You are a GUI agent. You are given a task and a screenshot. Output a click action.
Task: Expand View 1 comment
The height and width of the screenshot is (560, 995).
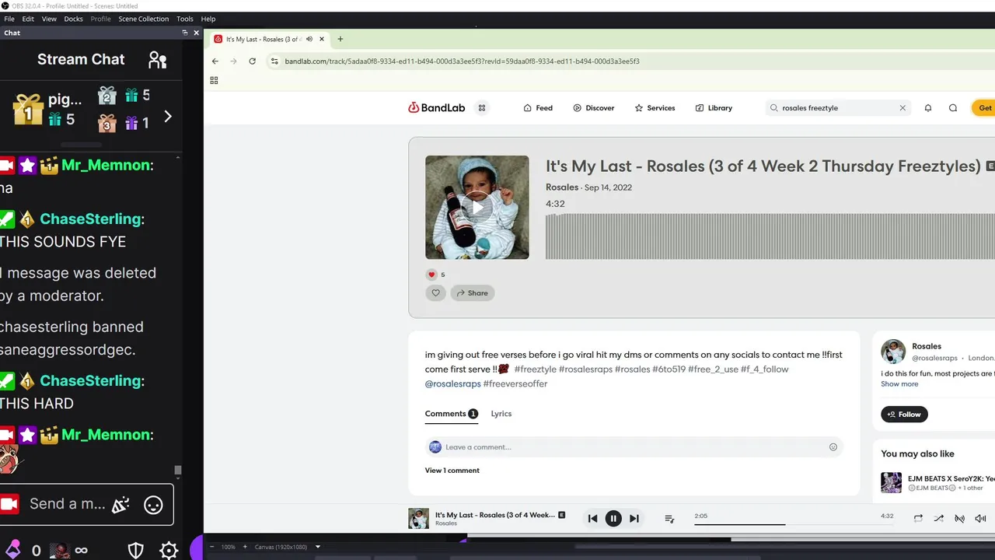[x=452, y=471]
